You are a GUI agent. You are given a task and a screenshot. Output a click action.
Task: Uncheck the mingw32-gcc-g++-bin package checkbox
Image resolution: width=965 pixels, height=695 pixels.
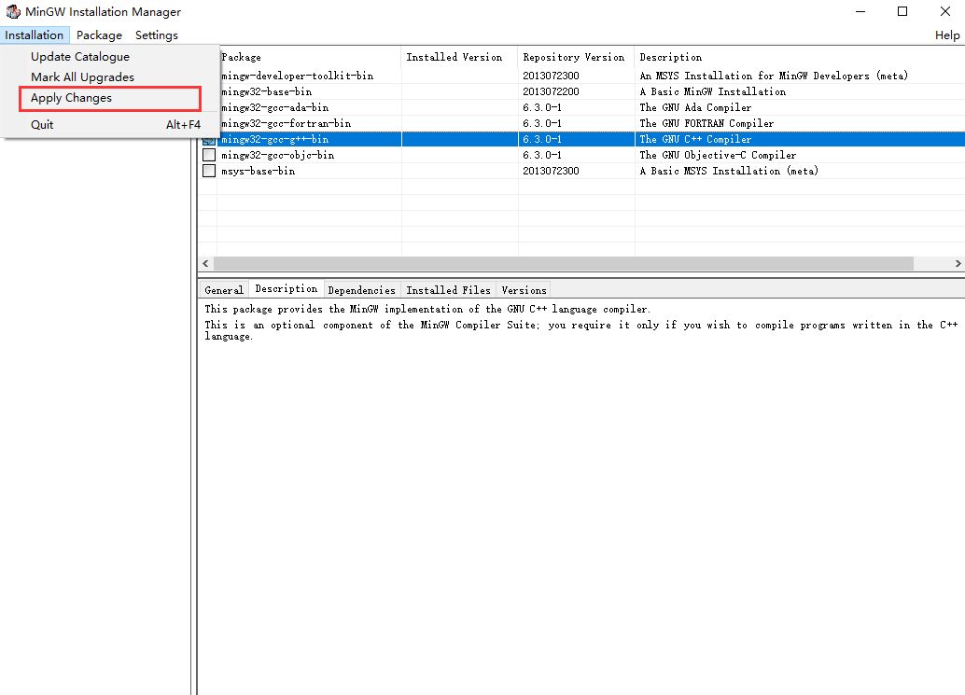pyautogui.click(x=208, y=138)
